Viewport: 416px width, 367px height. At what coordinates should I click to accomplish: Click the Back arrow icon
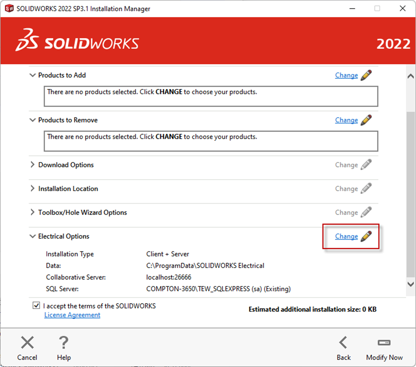(x=344, y=342)
